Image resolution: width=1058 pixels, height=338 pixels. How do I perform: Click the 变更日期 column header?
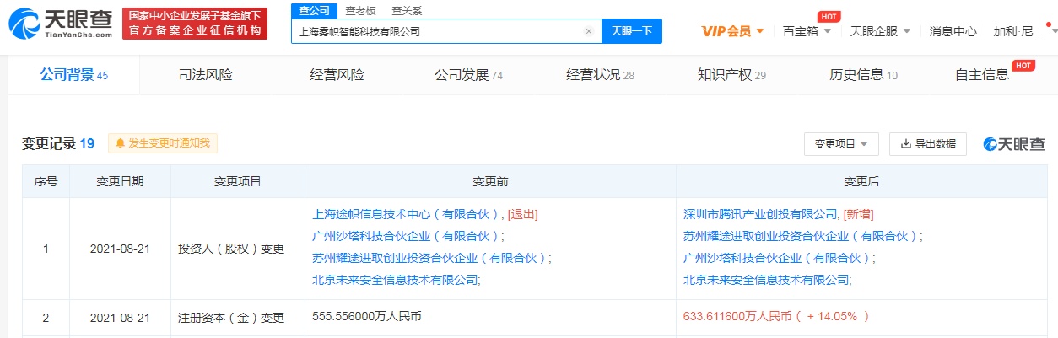(x=120, y=181)
